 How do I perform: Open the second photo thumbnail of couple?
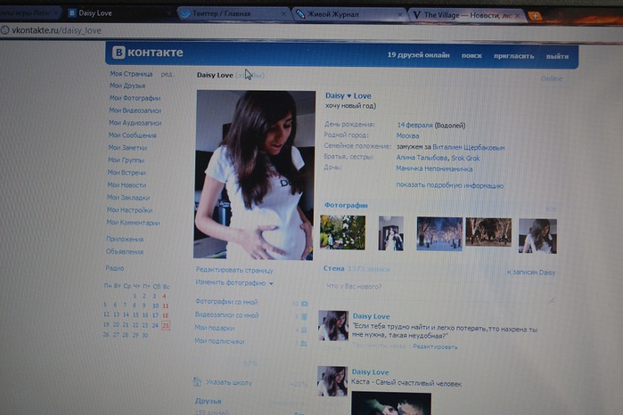pyautogui.click(x=391, y=233)
